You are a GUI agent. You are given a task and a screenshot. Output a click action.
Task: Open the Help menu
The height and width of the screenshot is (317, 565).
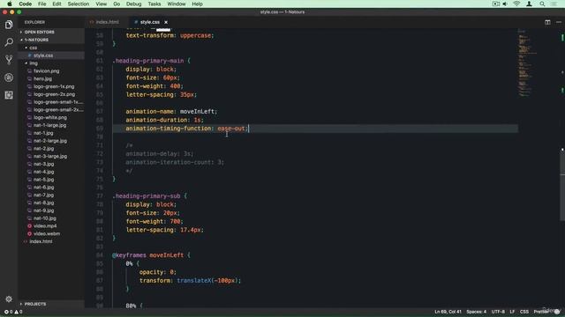(x=197, y=4)
